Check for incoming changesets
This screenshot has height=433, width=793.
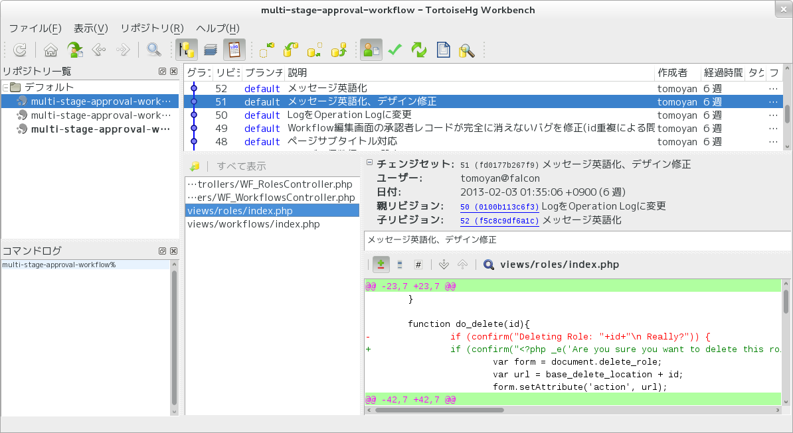[266, 50]
